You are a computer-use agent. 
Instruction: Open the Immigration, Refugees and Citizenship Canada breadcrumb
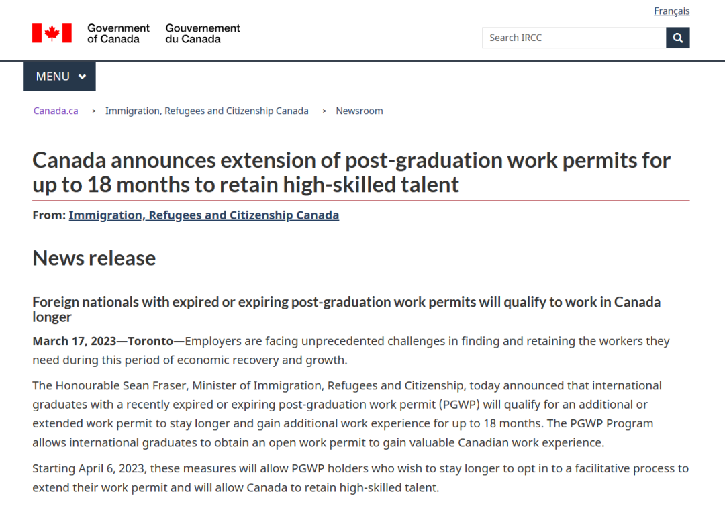click(207, 111)
